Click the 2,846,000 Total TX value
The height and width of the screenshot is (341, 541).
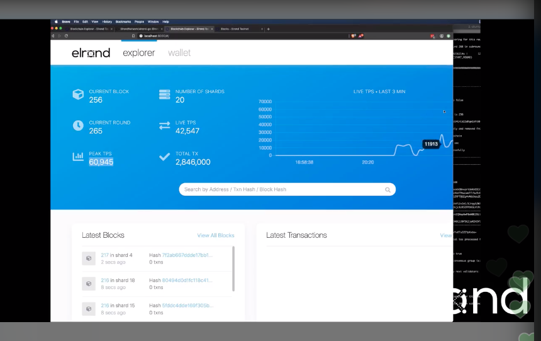tap(193, 162)
